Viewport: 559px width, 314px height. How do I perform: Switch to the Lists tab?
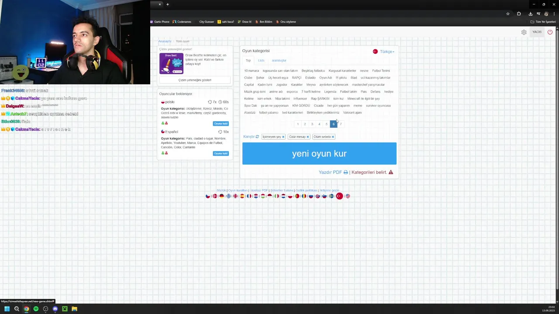point(261,61)
